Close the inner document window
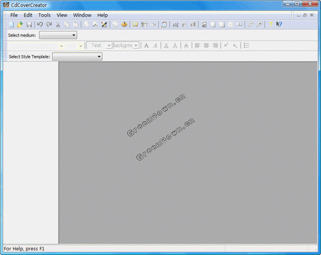Screen dimensions: 321x255 (312, 15)
